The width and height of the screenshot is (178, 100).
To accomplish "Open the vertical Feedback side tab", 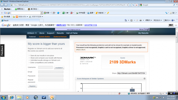I will 2,51.
